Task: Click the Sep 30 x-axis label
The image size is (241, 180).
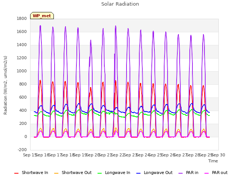Action: click(218, 155)
